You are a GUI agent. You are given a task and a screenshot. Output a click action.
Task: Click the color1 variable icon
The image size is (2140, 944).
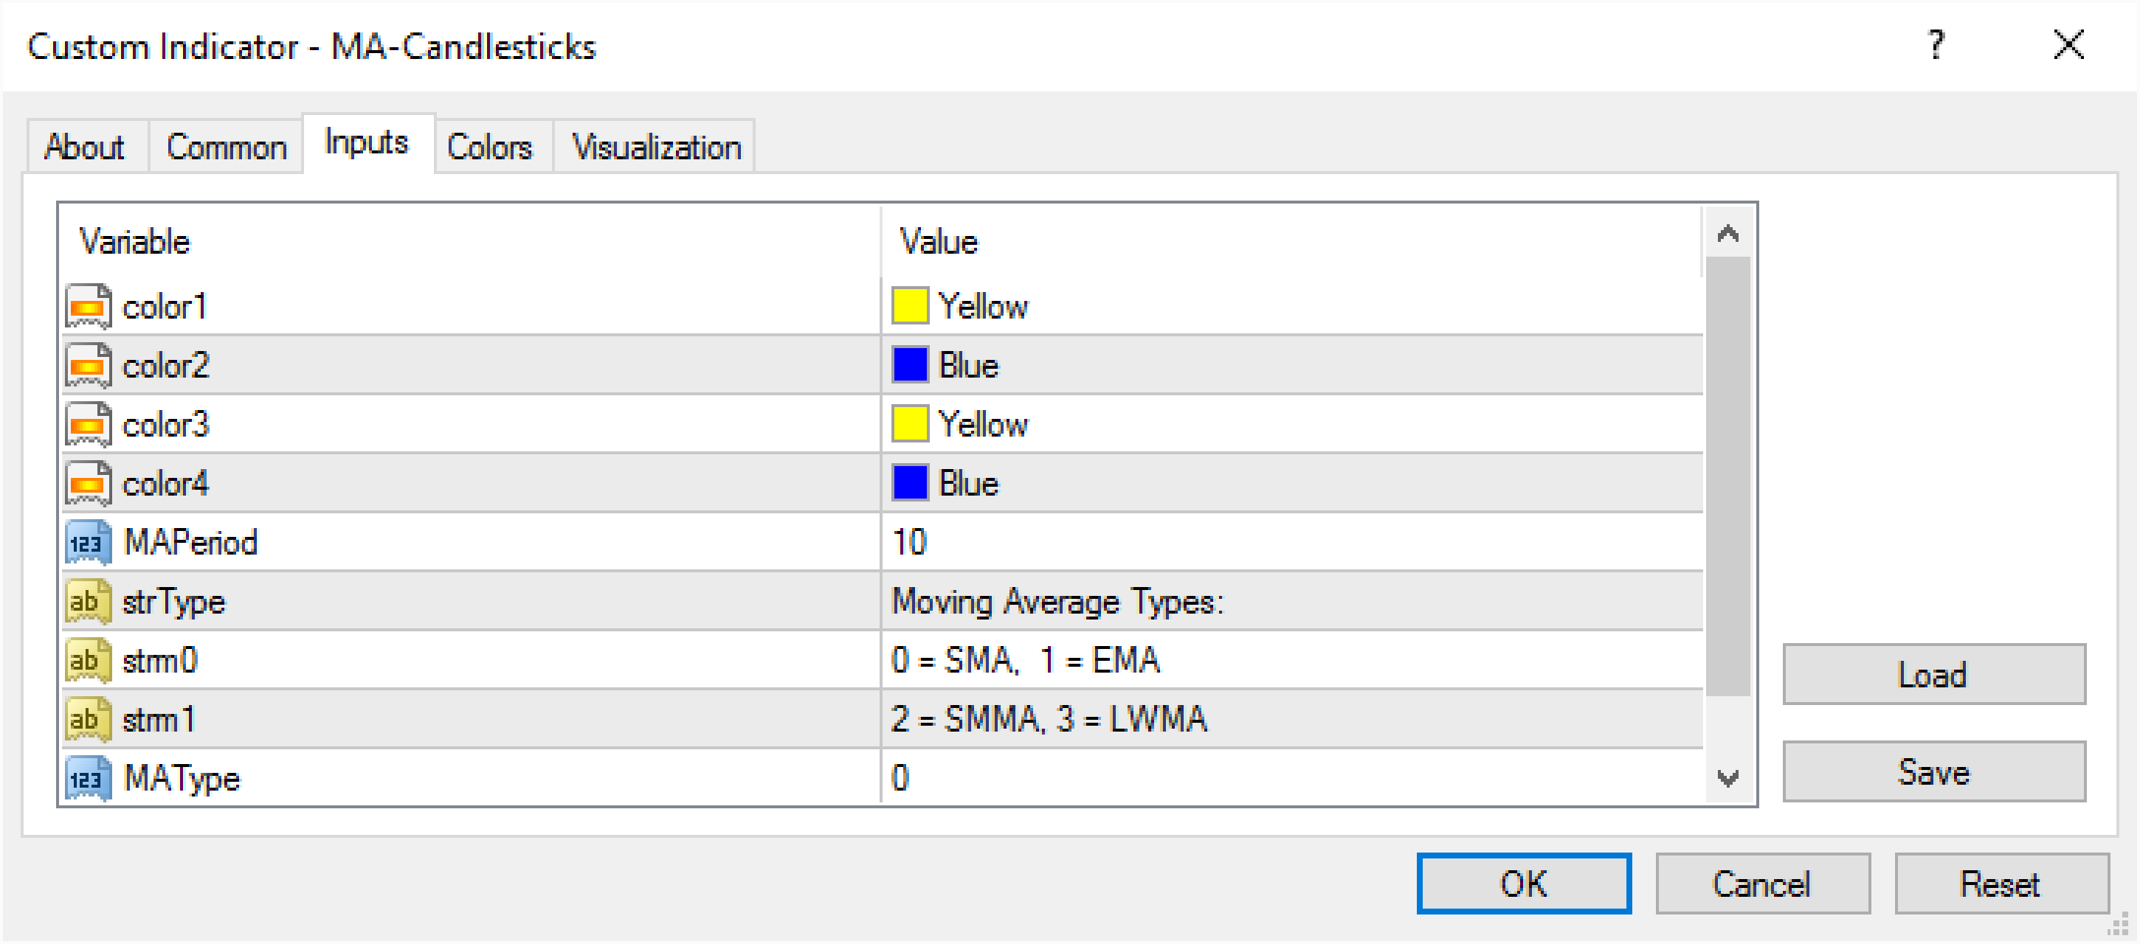(x=86, y=305)
